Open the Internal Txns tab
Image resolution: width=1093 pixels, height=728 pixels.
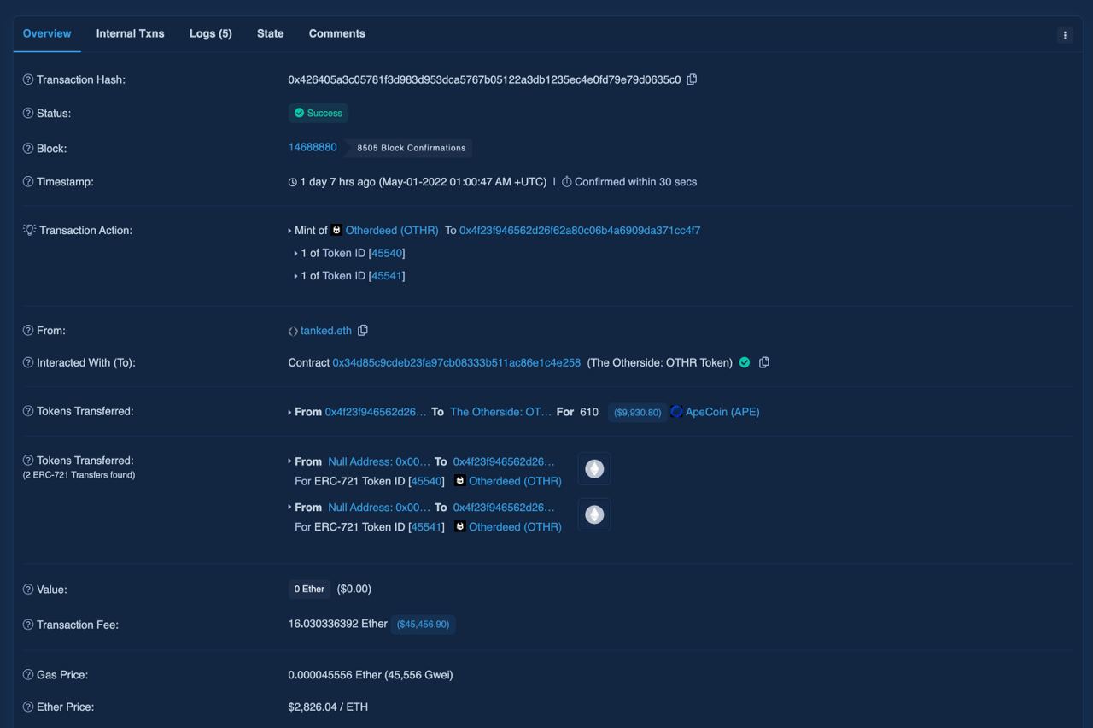(x=130, y=33)
